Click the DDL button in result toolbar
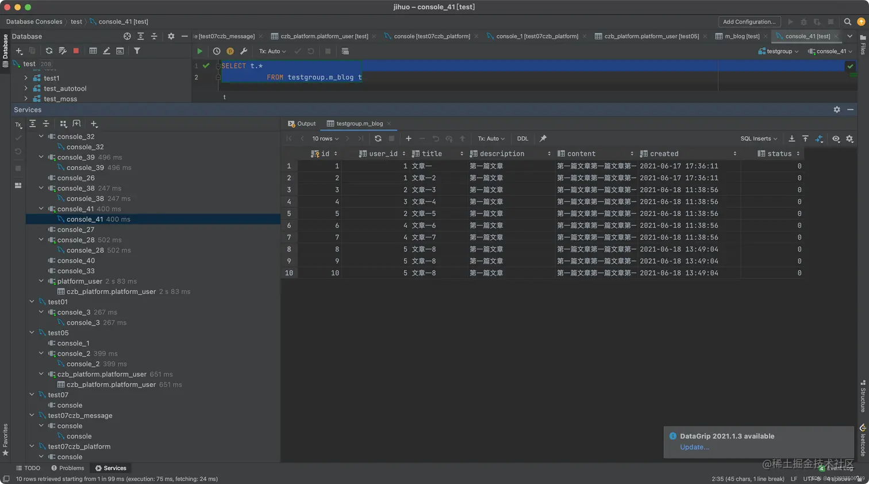This screenshot has height=484, width=869. tap(522, 138)
